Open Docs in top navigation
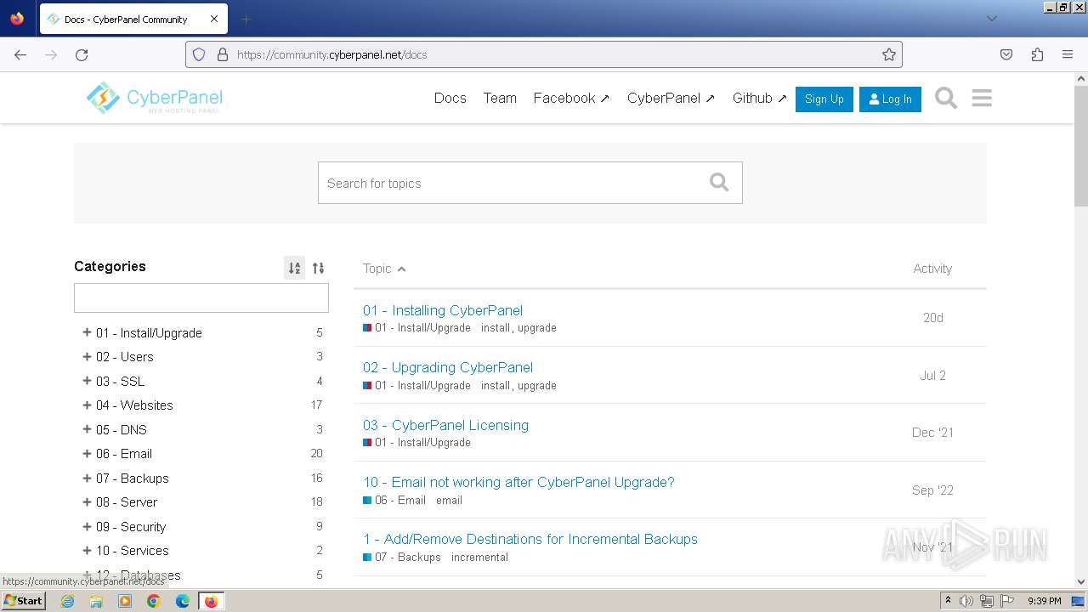Viewport: 1088px width, 612px height. [x=450, y=98]
